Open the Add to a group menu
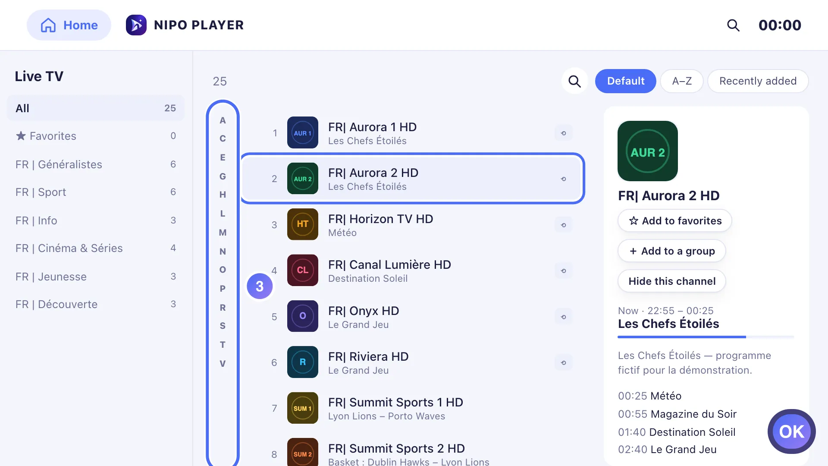This screenshot has width=828, height=466. click(x=672, y=251)
